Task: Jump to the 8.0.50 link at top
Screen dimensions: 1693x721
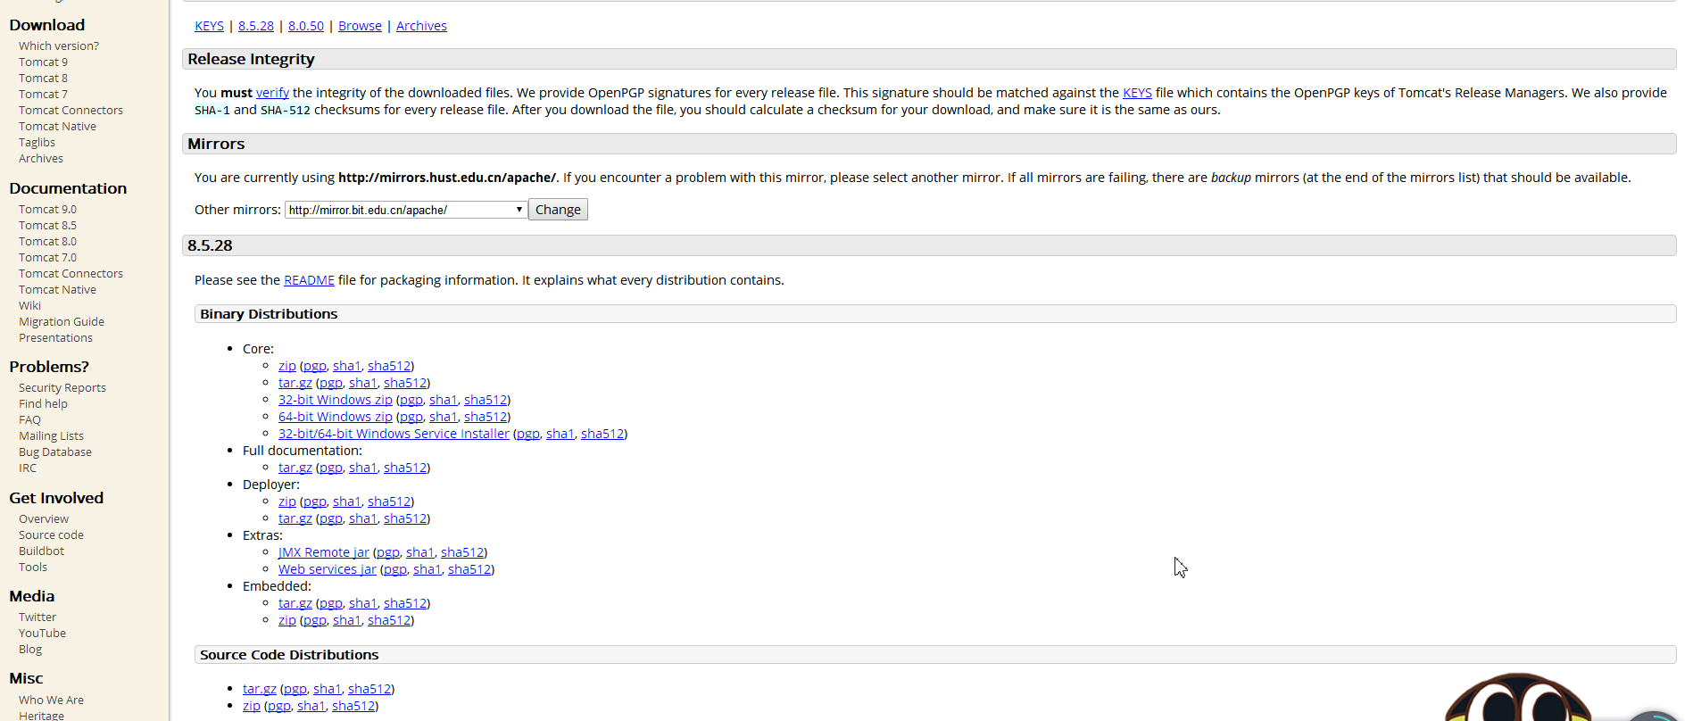Action: [x=305, y=26]
